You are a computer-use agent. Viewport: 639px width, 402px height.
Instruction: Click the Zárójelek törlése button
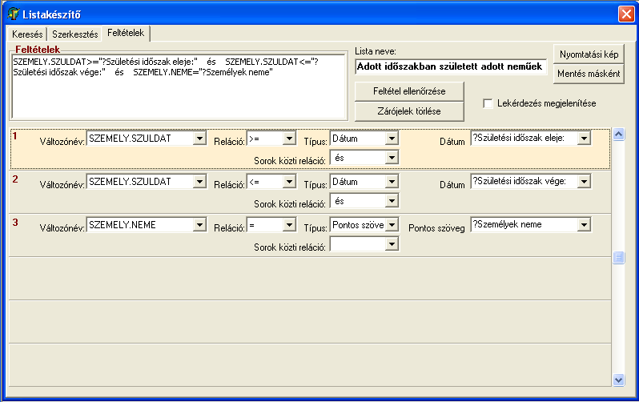(409, 111)
